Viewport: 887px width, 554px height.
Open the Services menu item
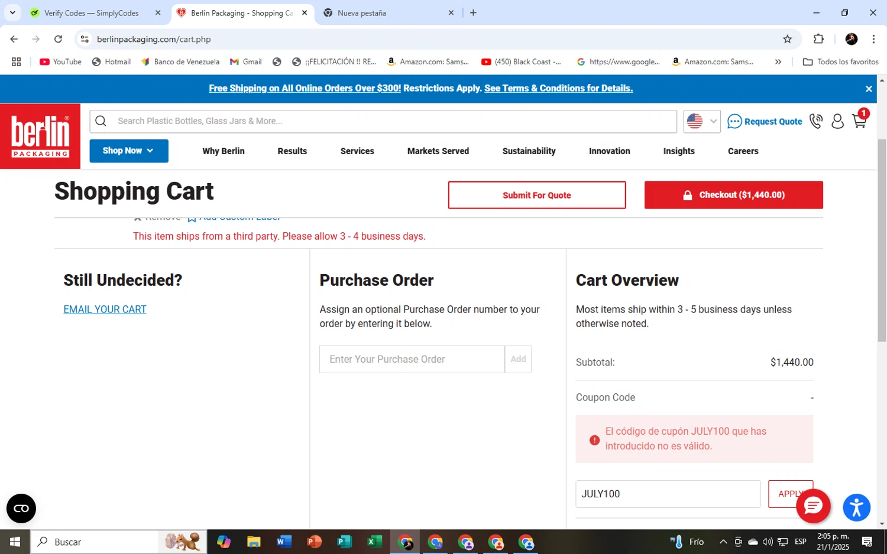point(357,151)
